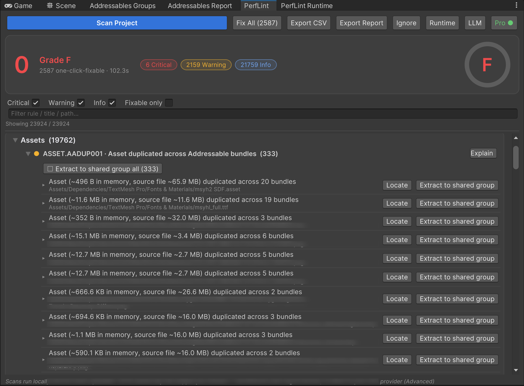Toggle the Info filter checkbox

click(x=112, y=103)
